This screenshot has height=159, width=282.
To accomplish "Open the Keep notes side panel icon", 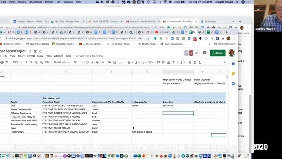I will 233,74.
